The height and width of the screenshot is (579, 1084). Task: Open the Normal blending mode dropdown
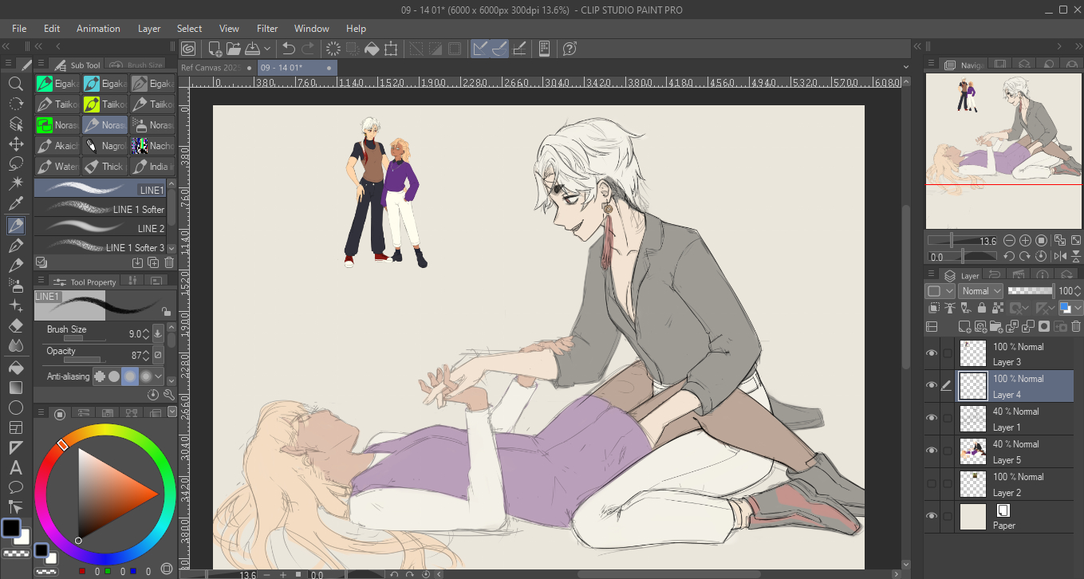pyautogui.click(x=980, y=291)
